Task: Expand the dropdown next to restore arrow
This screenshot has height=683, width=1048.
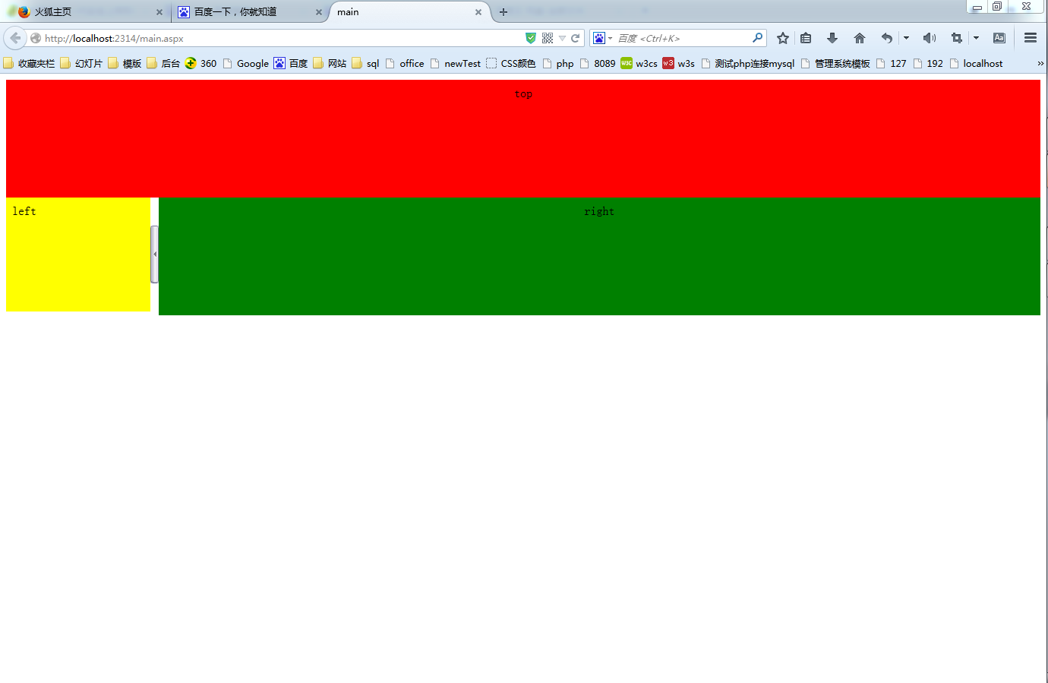Action: point(906,38)
